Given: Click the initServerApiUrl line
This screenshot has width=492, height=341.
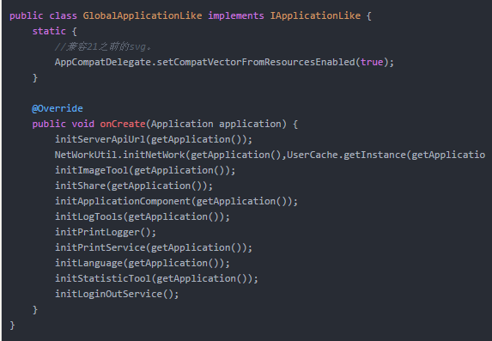Looking at the screenshot, I should 154,139.
